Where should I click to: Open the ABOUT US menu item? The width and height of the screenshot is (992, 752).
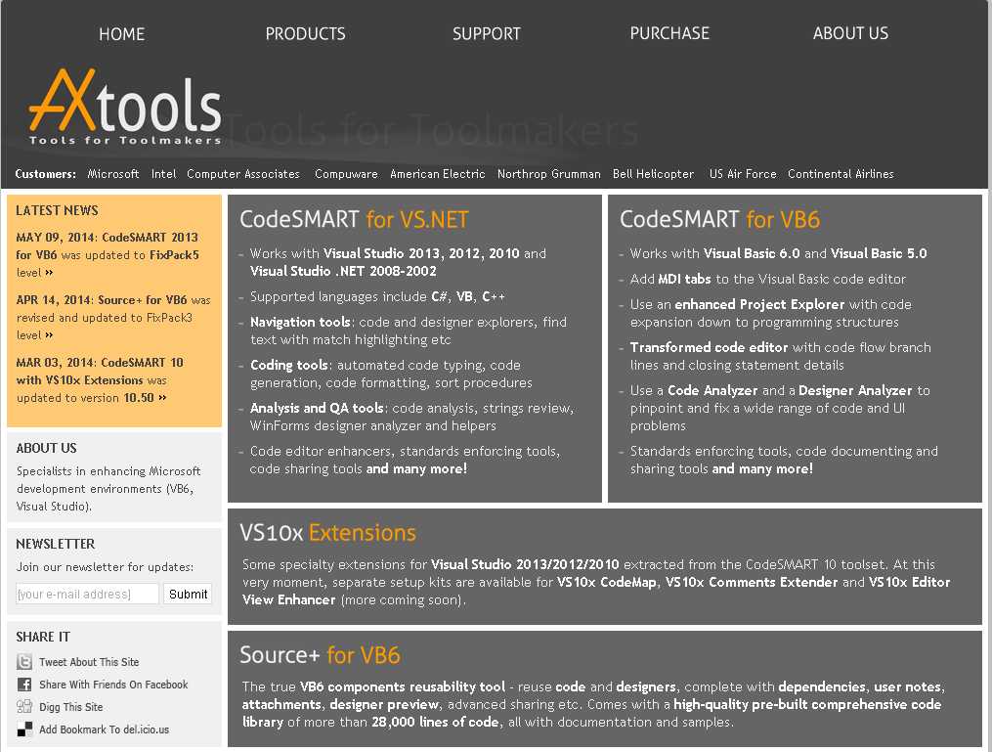(850, 33)
